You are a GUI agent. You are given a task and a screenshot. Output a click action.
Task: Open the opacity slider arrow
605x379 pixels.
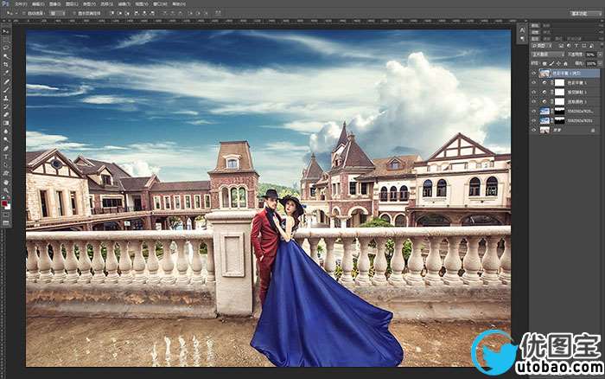point(600,55)
